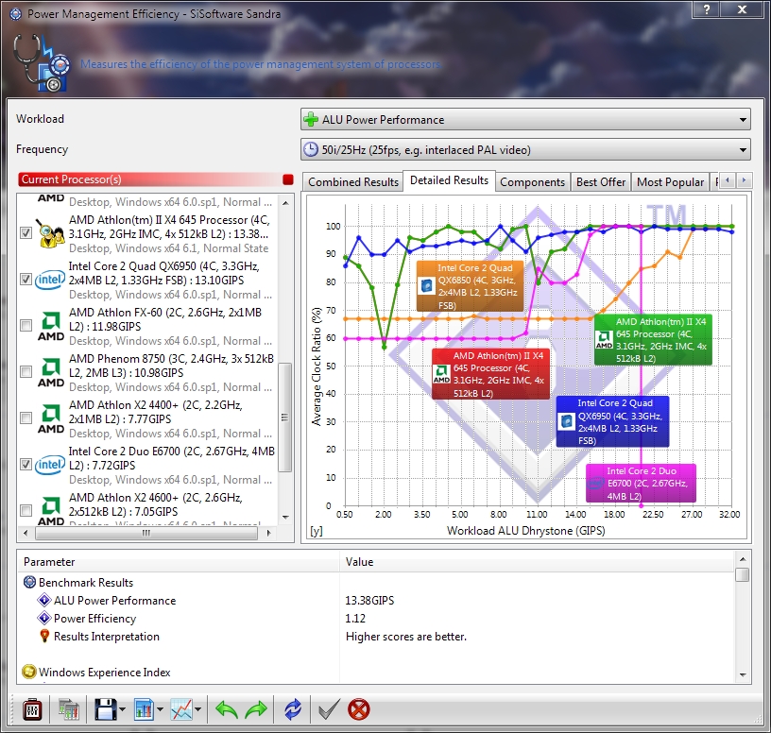Switch to the Combined Results tab
Screen dimensions: 771x733
353,182
